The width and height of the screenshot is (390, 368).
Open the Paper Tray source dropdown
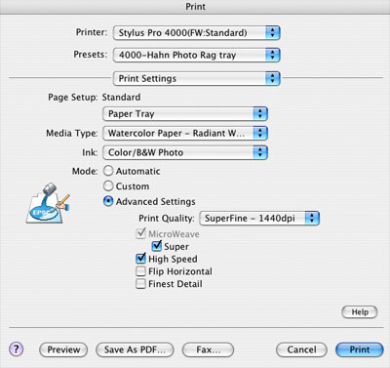click(x=185, y=114)
